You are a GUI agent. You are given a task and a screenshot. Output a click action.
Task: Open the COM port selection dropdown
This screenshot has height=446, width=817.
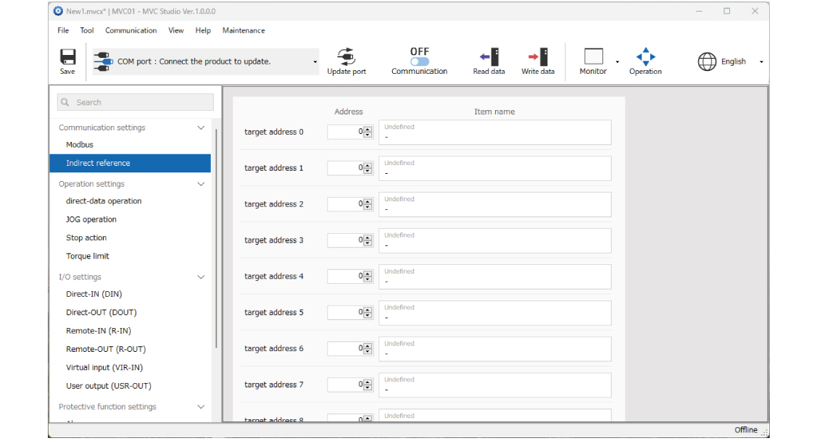(315, 62)
